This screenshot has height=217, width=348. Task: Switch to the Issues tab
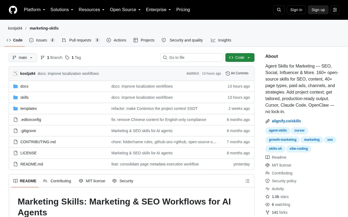click(42, 40)
